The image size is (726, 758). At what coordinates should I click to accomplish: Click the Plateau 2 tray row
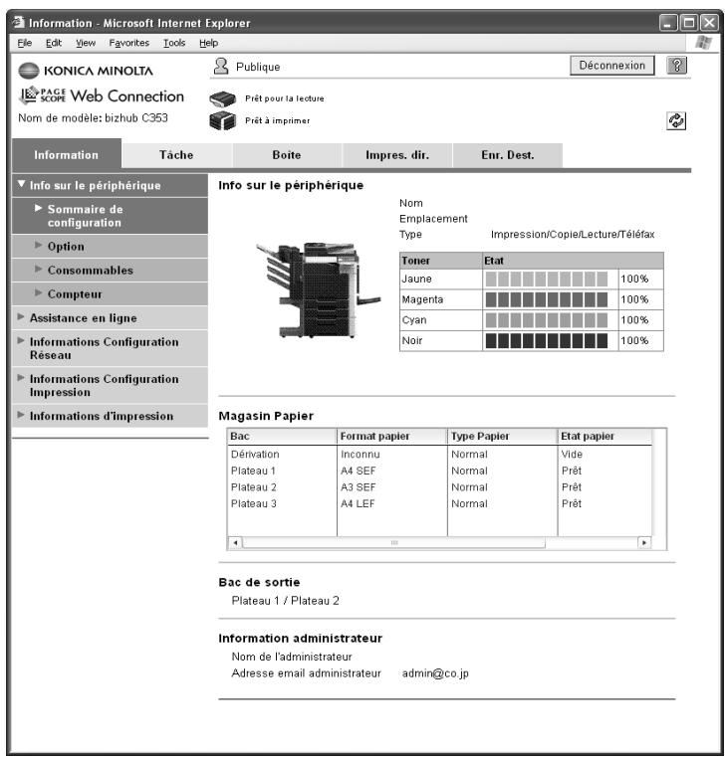pos(440,487)
